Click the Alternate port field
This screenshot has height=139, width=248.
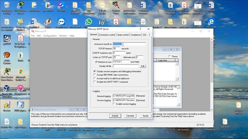(x=139, y=57)
